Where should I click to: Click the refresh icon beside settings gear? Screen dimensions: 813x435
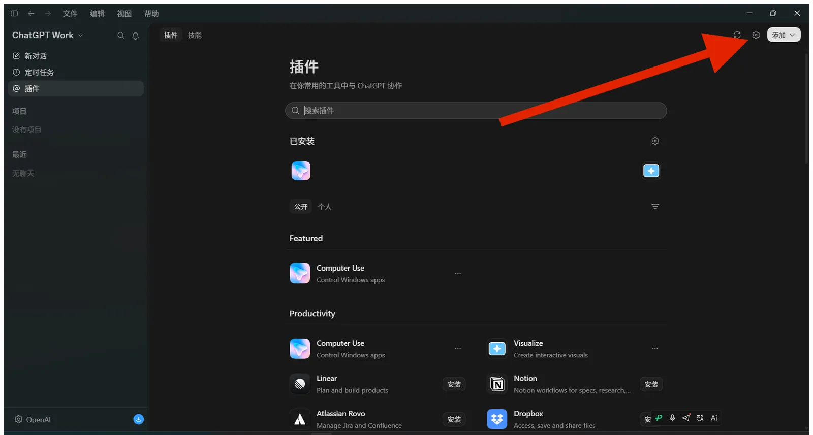(737, 35)
